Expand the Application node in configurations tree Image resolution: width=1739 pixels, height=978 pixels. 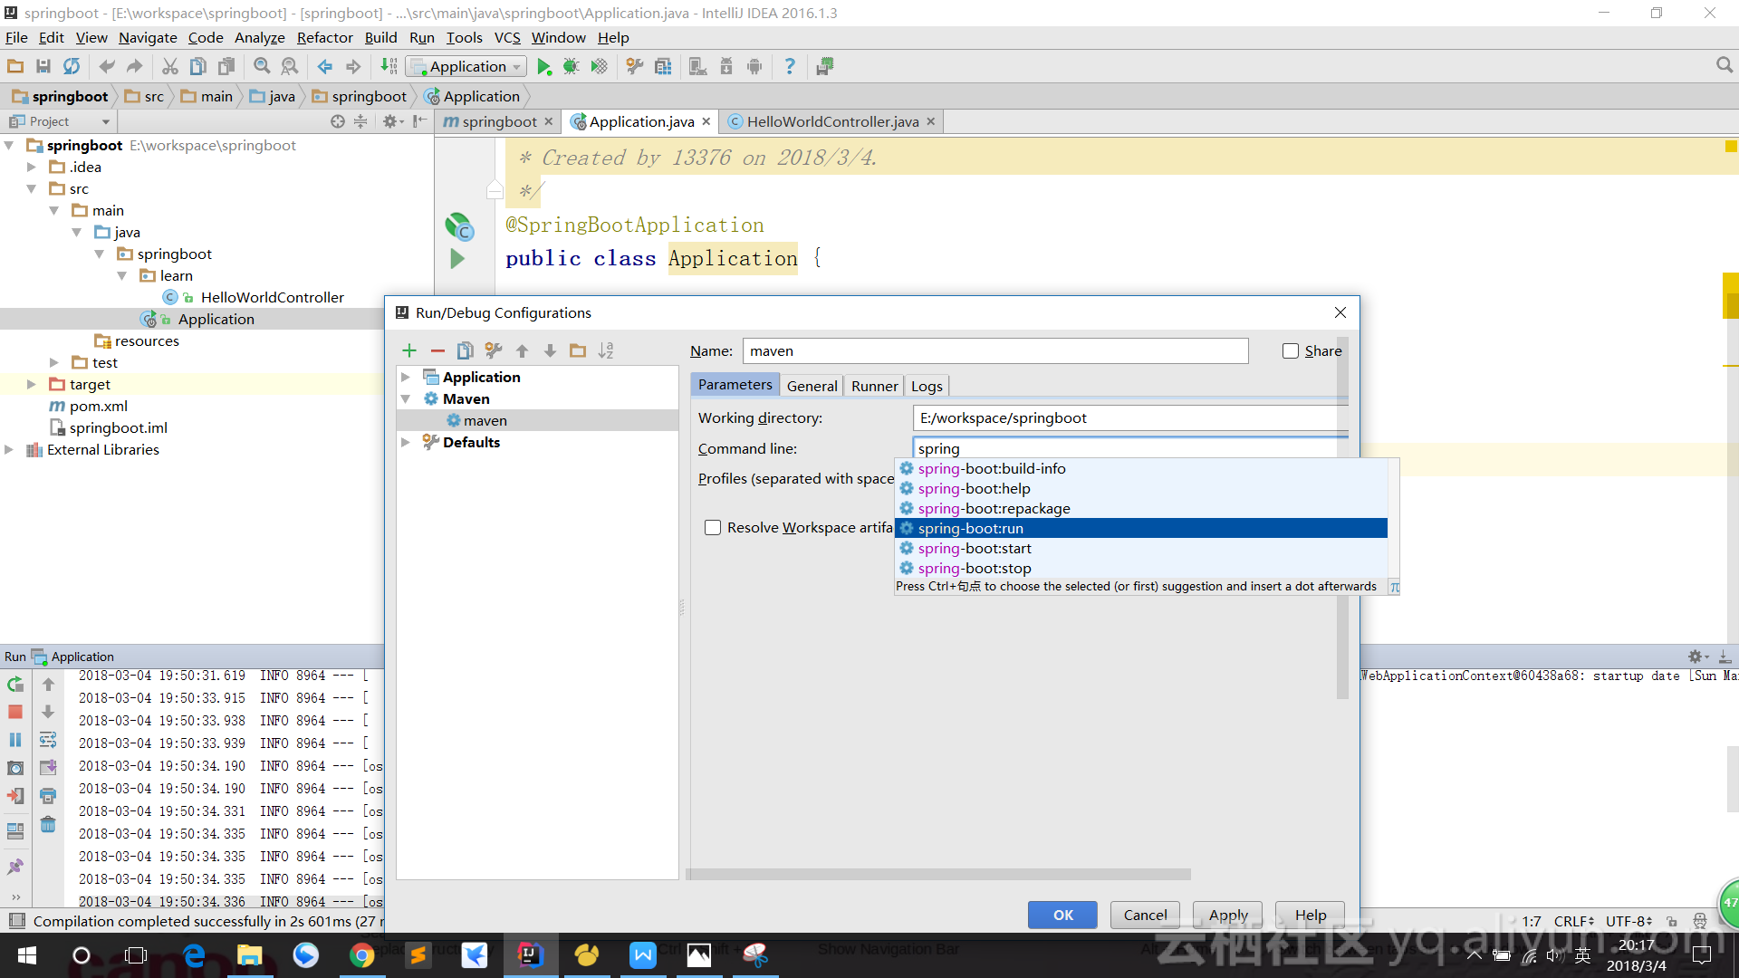click(x=406, y=378)
